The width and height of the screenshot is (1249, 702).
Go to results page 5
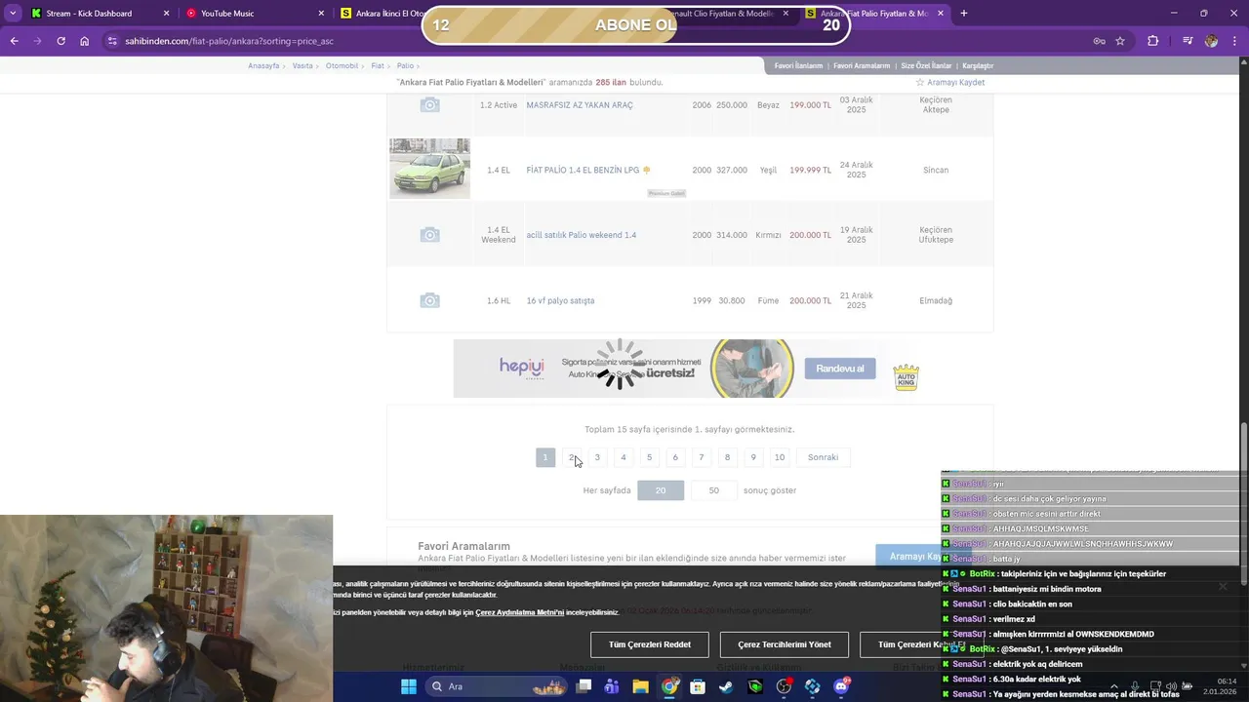pos(649,457)
